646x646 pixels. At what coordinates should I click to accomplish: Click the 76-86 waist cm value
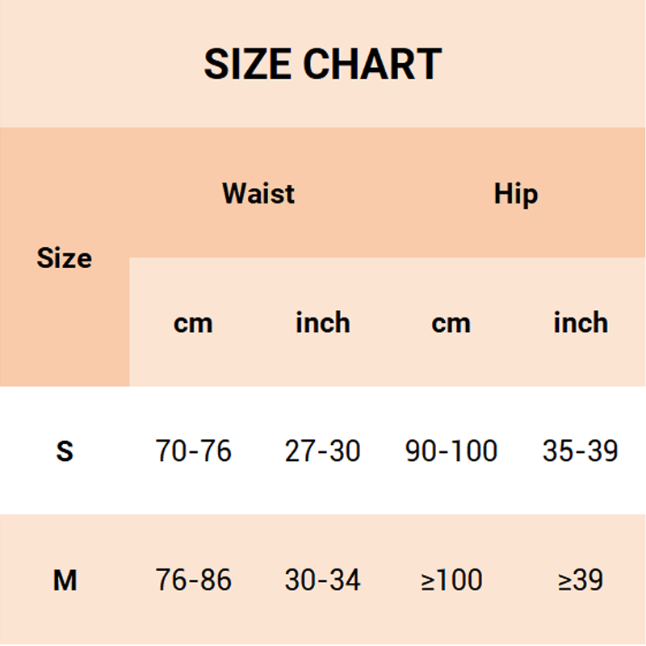coord(194,580)
